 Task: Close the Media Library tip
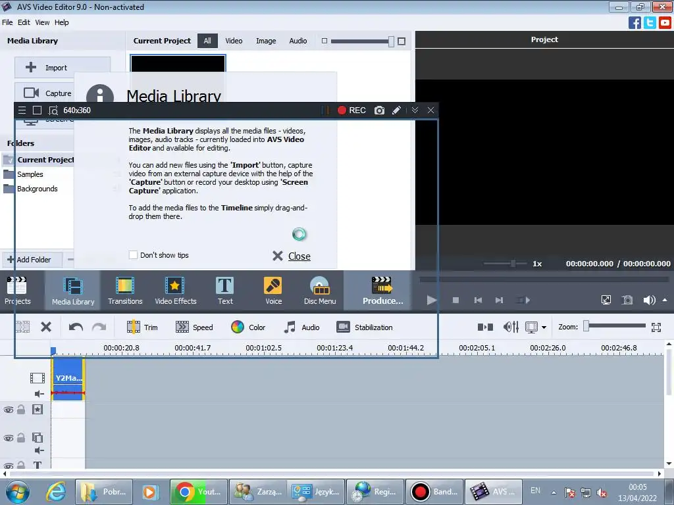tap(292, 256)
